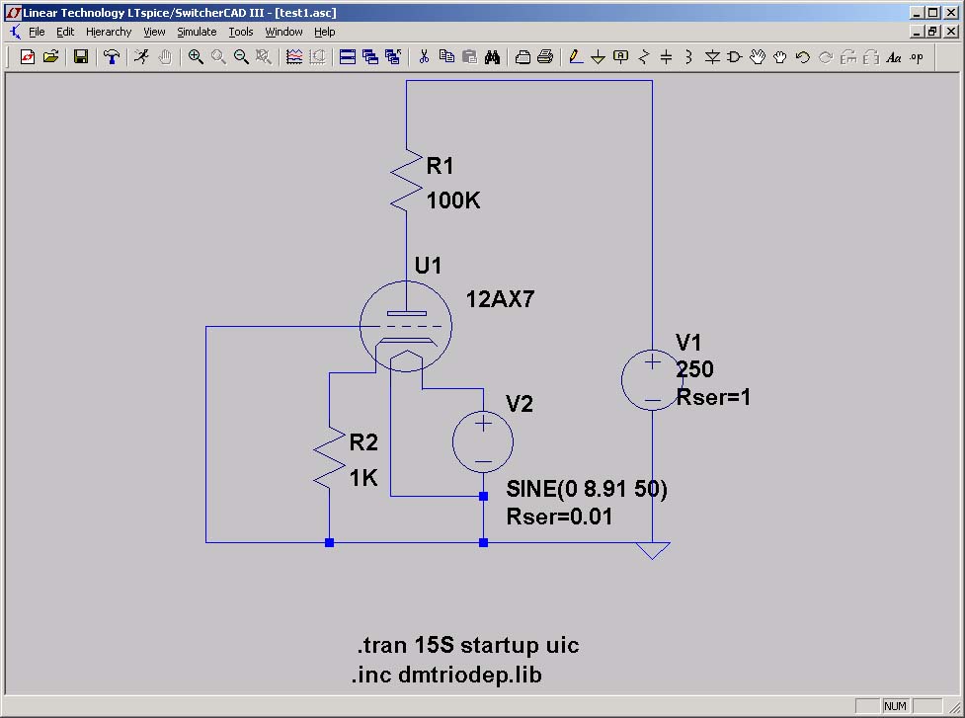Image resolution: width=965 pixels, height=718 pixels.
Task: Click the .inc dmtriodep.lib directive
Action: (x=446, y=675)
